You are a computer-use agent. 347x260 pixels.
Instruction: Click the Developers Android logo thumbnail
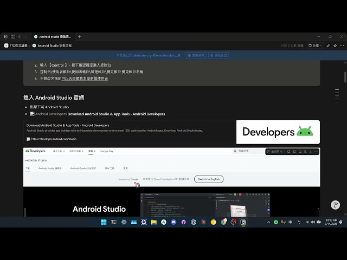tap(278, 132)
